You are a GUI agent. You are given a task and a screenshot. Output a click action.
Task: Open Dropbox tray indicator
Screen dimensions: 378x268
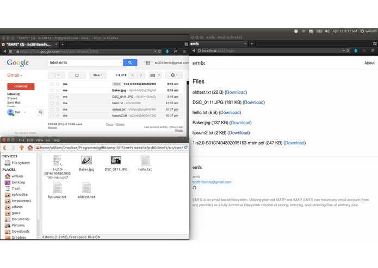[296, 31]
